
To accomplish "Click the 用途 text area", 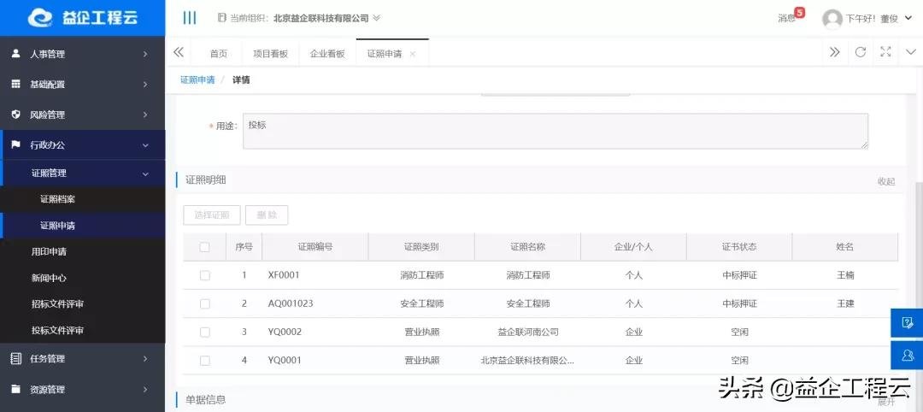I will (556, 131).
